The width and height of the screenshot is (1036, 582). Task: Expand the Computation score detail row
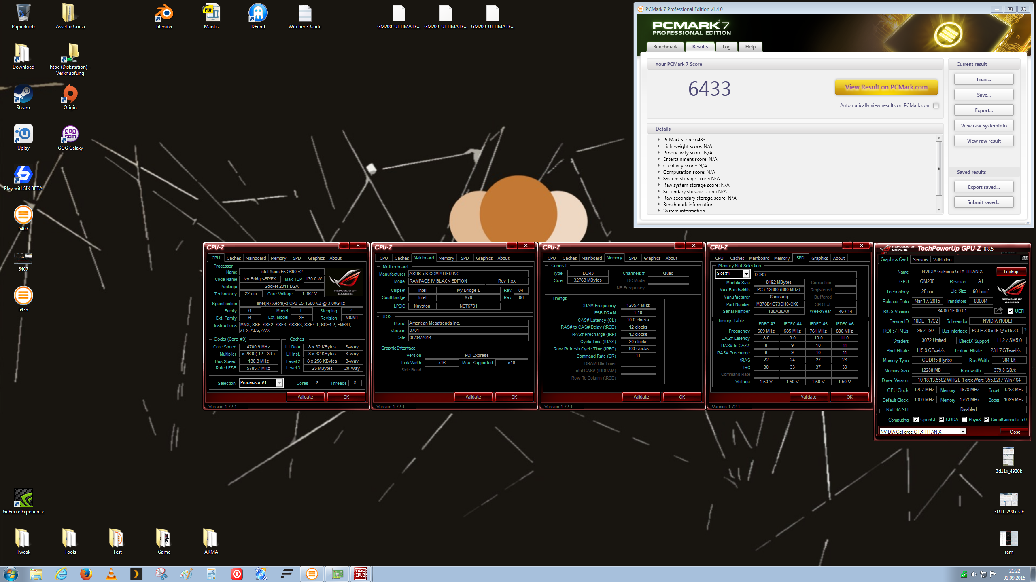point(659,172)
